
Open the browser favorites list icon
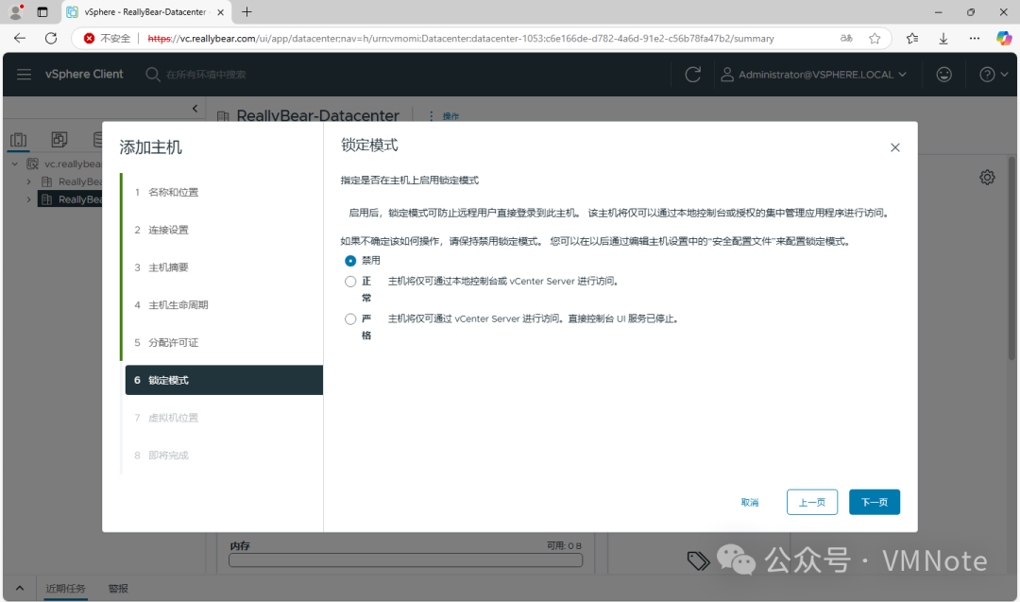912,39
